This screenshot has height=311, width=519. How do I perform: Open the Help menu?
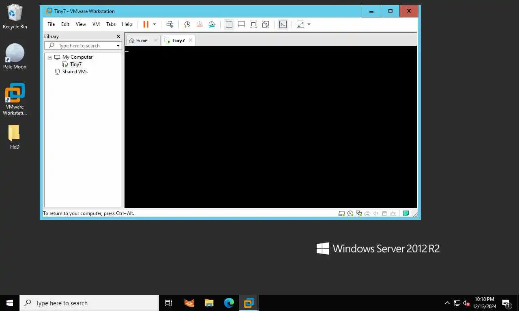[x=127, y=24]
